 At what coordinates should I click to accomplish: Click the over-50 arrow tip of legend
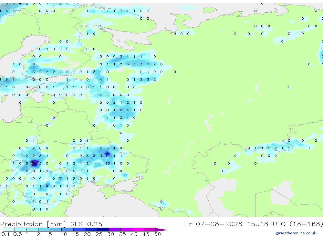161,230
